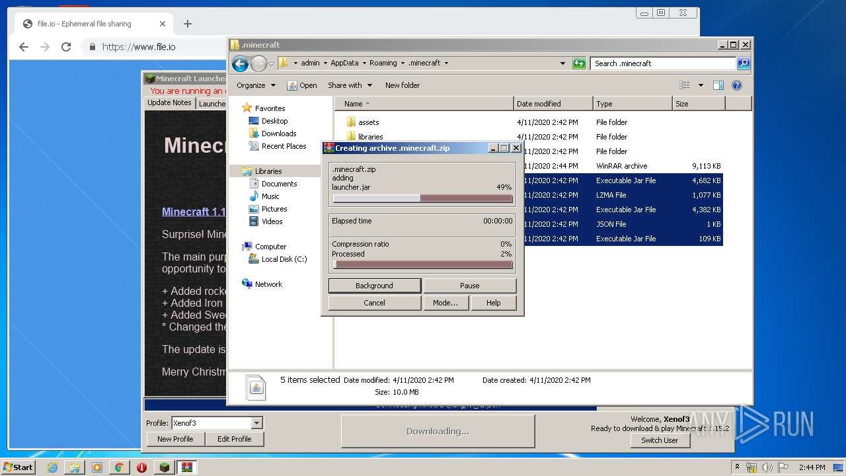The width and height of the screenshot is (846, 476).
Task: Expand the view options dropdown arrow
Action: click(701, 85)
